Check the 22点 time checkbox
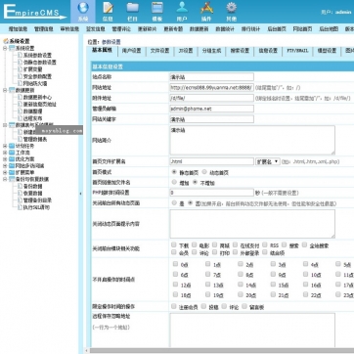Viewport: 354px width, 354px height. point(305,294)
